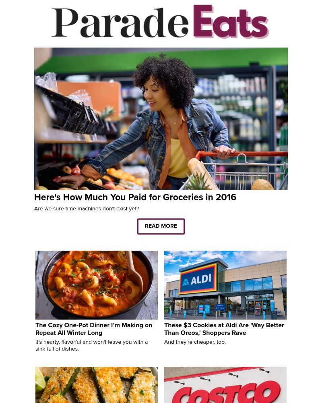This screenshot has height=403, width=322.
Task: Open the Costco sign photo
Action: coord(225,385)
